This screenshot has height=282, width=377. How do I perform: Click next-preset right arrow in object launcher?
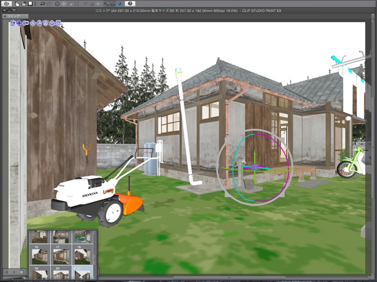tap(14, 272)
